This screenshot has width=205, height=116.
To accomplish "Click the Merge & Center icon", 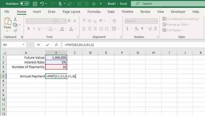I will click(x=114, y=29).
